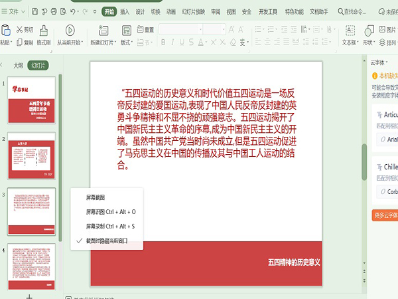
Task: Apply numbered list
Action: pyautogui.click(x=271, y=29)
